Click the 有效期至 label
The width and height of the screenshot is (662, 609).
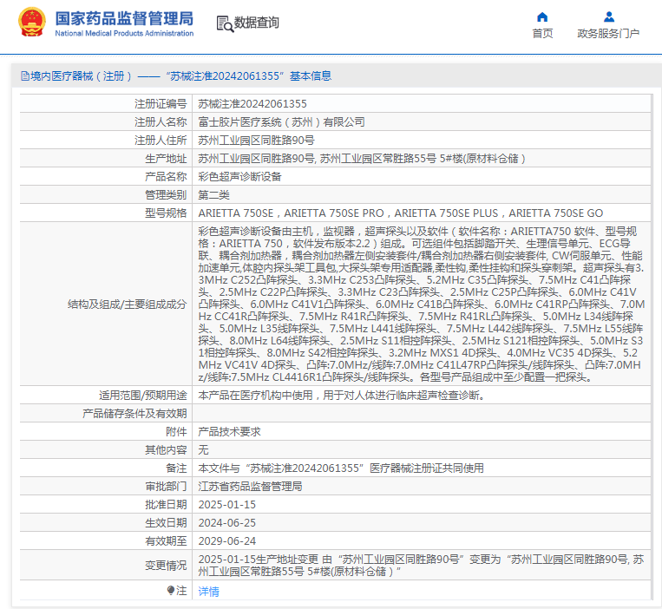pos(166,540)
